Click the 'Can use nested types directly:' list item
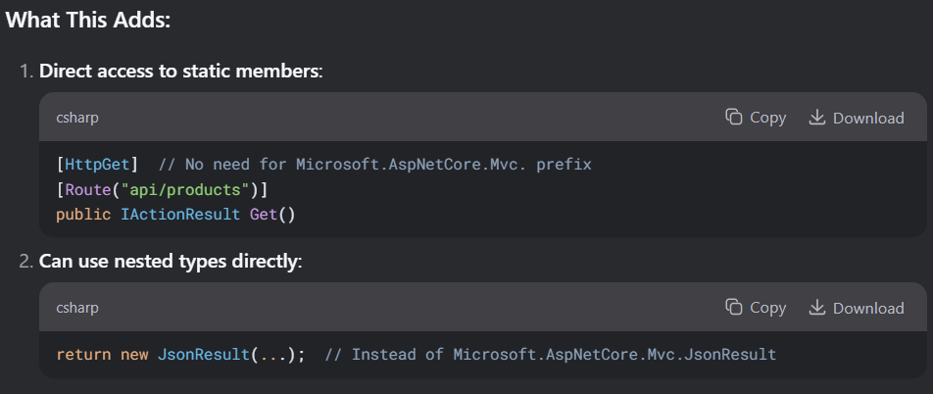Viewport: 933px width, 394px height. click(171, 262)
